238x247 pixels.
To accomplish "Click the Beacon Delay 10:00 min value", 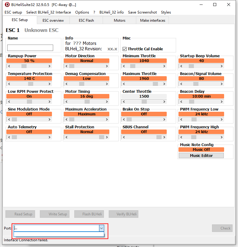I will click(201, 96).
